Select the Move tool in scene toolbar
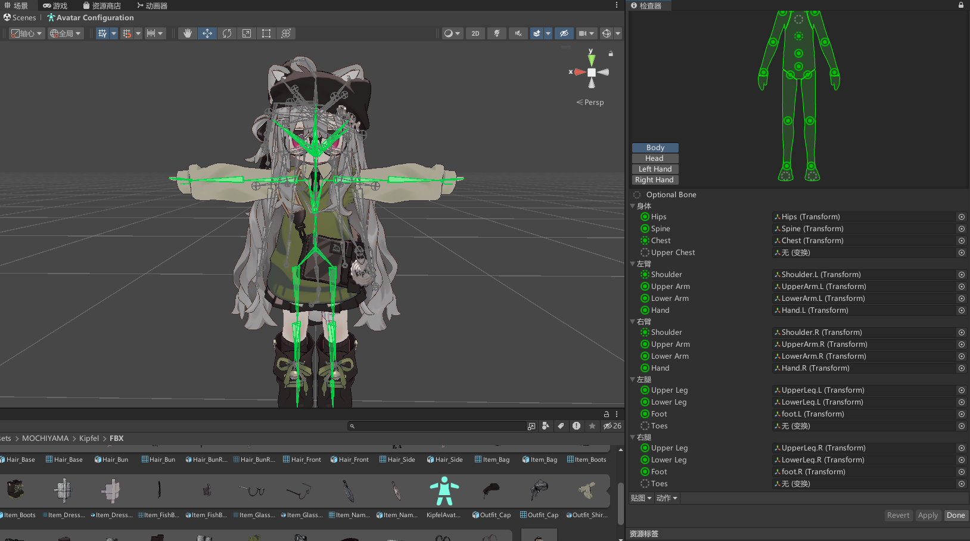Screen dimensions: 970x541 point(207,33)
